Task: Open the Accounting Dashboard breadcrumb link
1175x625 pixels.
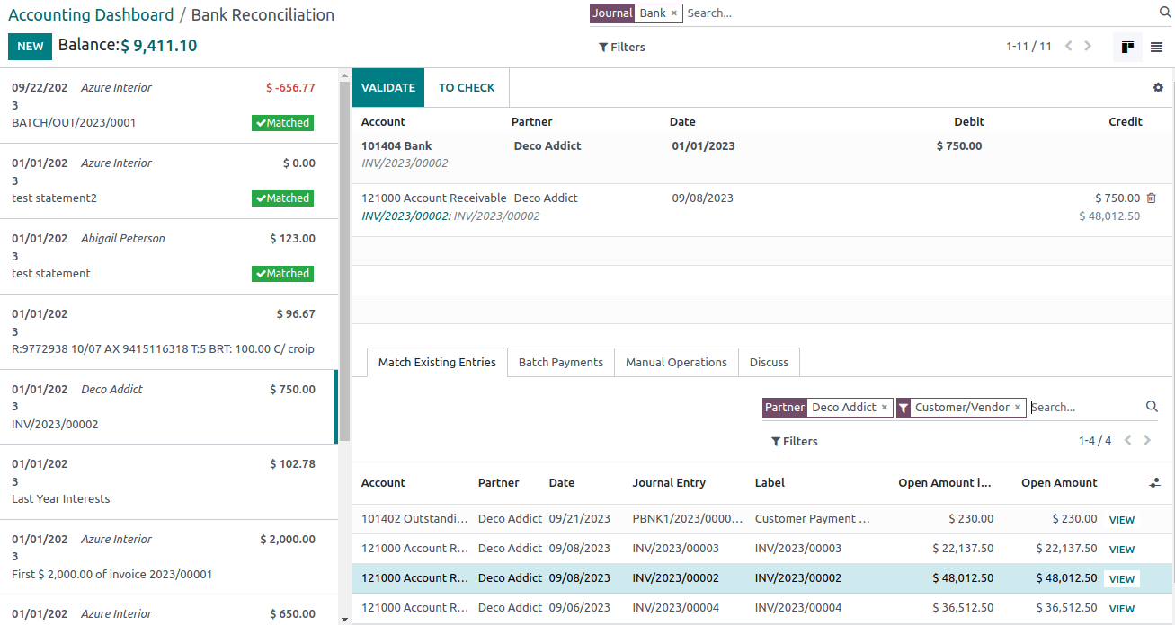Action: coord(90,14)
